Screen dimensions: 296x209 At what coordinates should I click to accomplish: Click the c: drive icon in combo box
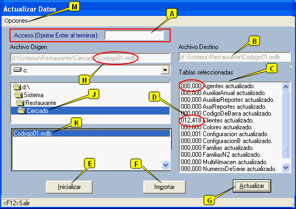[x=17, y=70]
